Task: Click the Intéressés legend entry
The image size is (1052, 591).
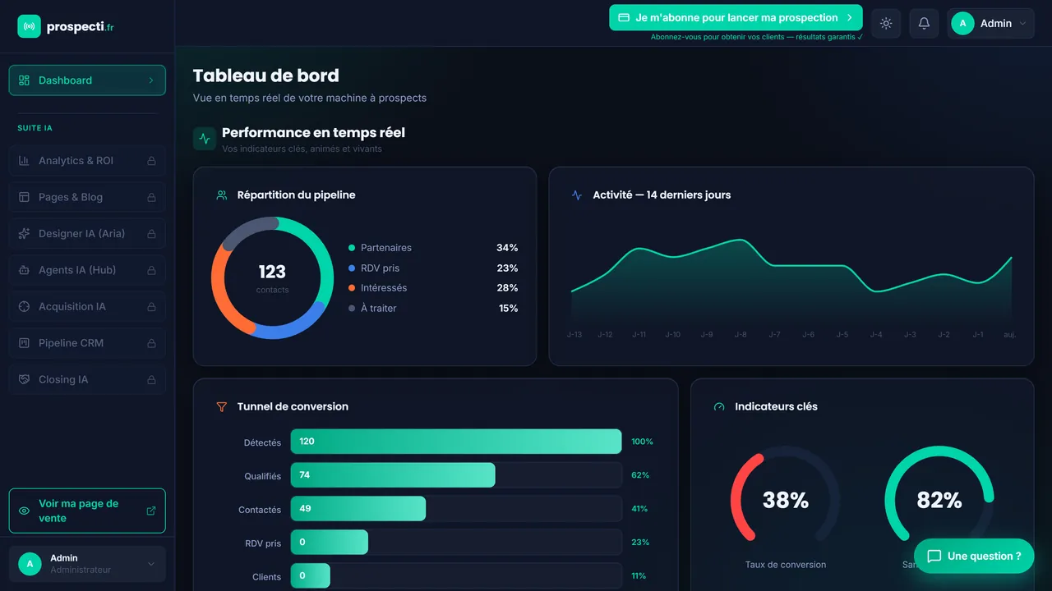Action: tap(433, 288)
